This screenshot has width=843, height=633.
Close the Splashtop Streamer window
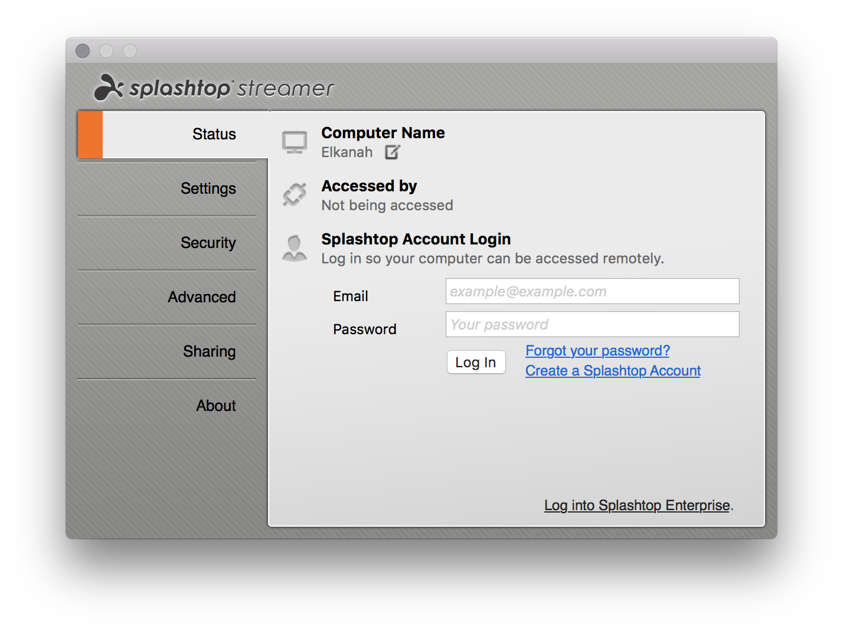point(83,51)
